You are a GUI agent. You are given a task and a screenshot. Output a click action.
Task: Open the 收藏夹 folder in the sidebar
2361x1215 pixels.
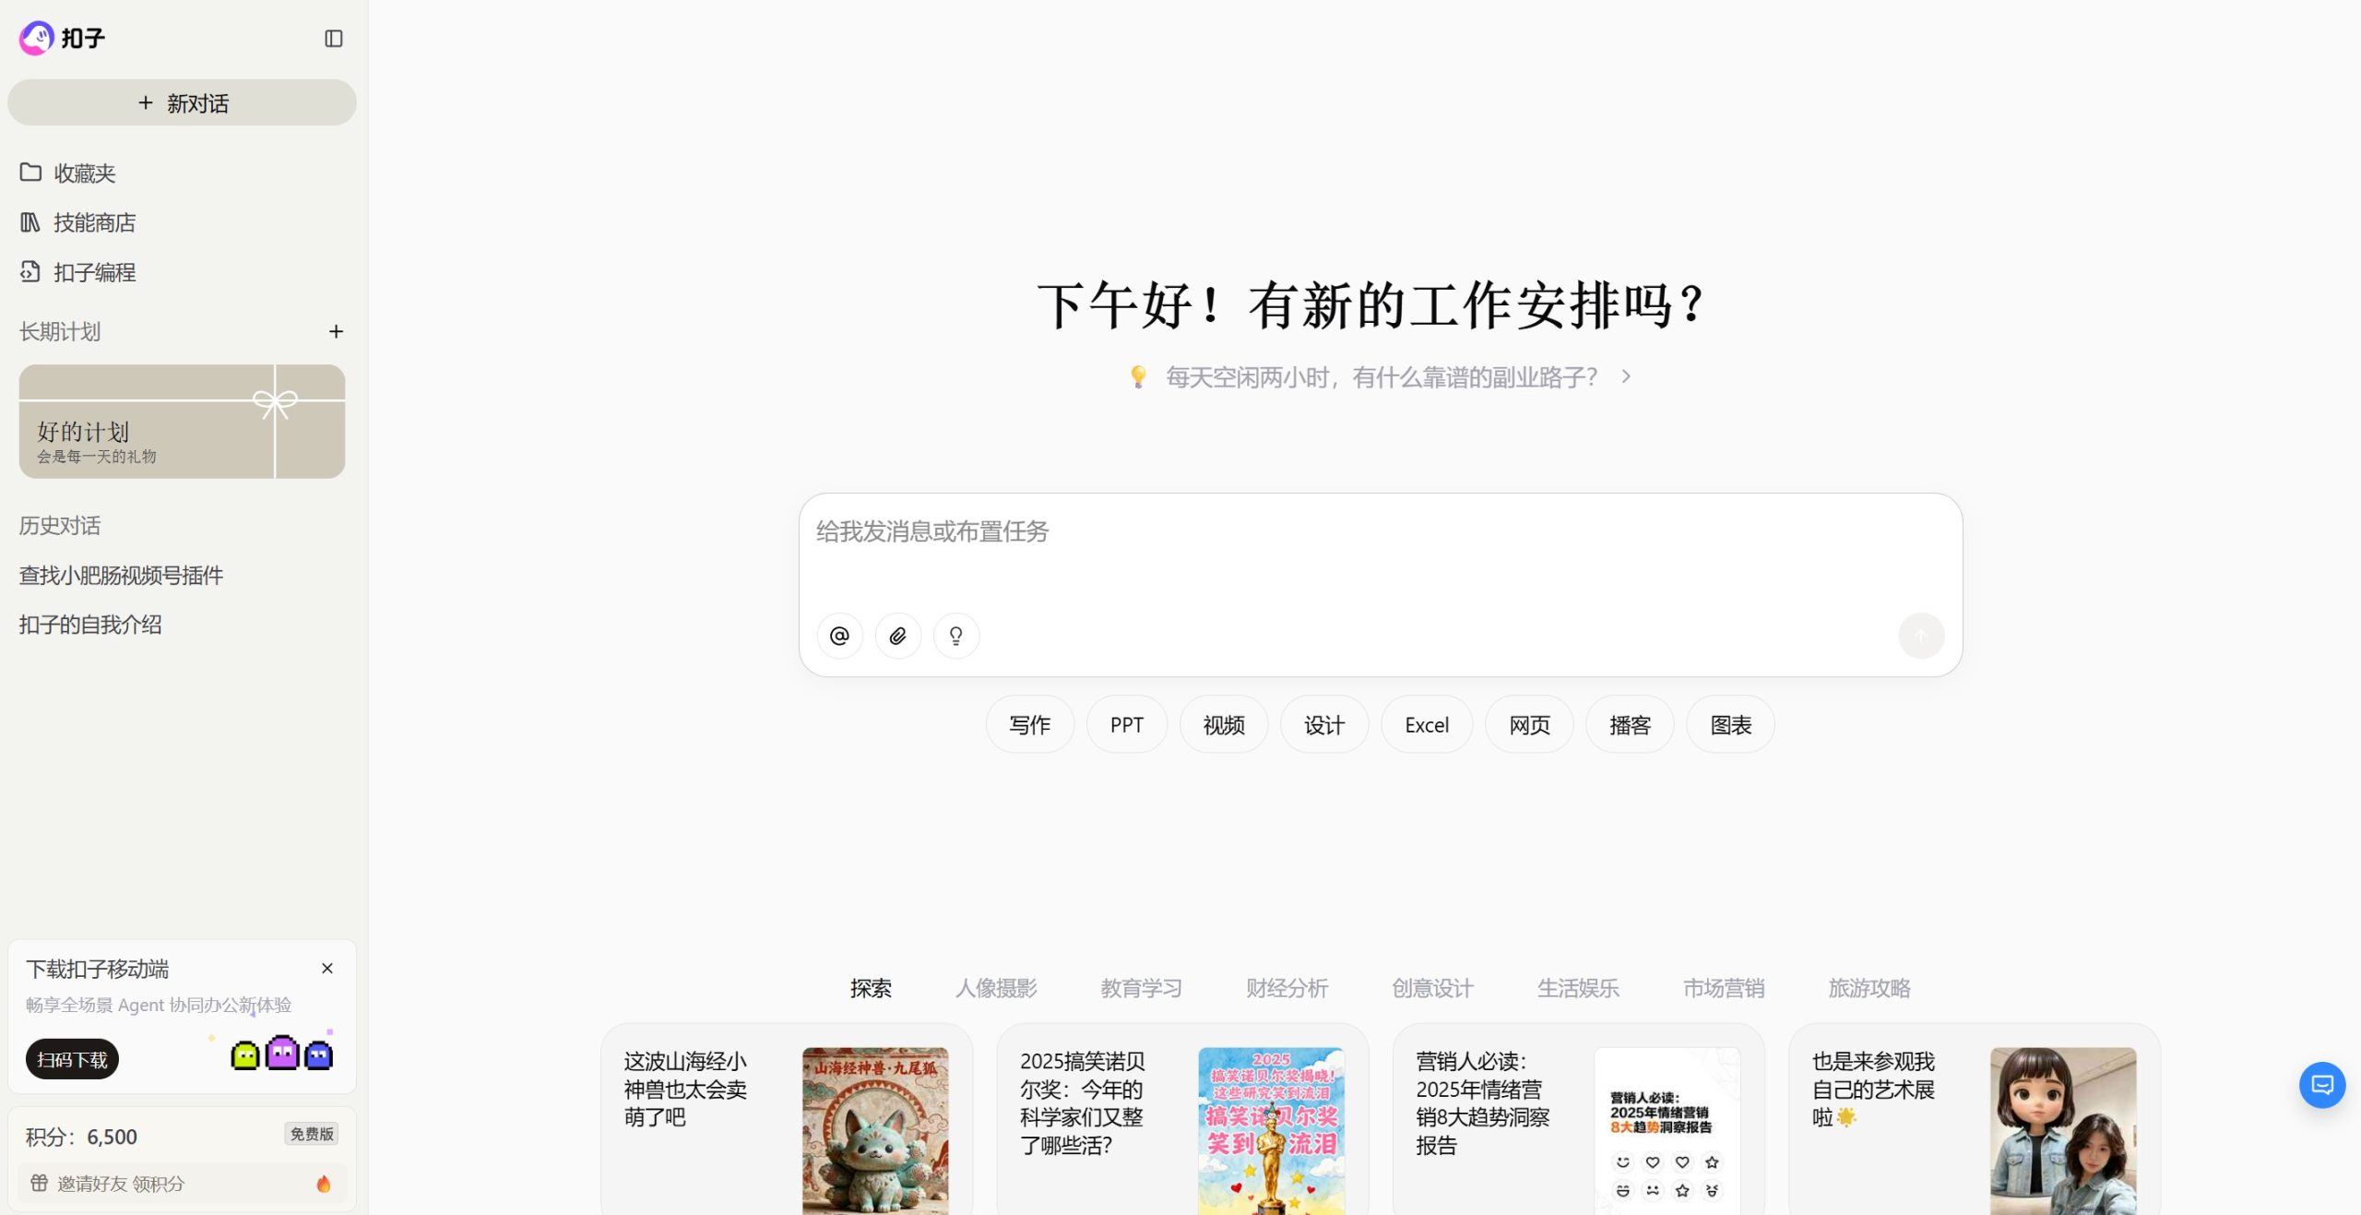pyautogui.click(x=83, y=173)
